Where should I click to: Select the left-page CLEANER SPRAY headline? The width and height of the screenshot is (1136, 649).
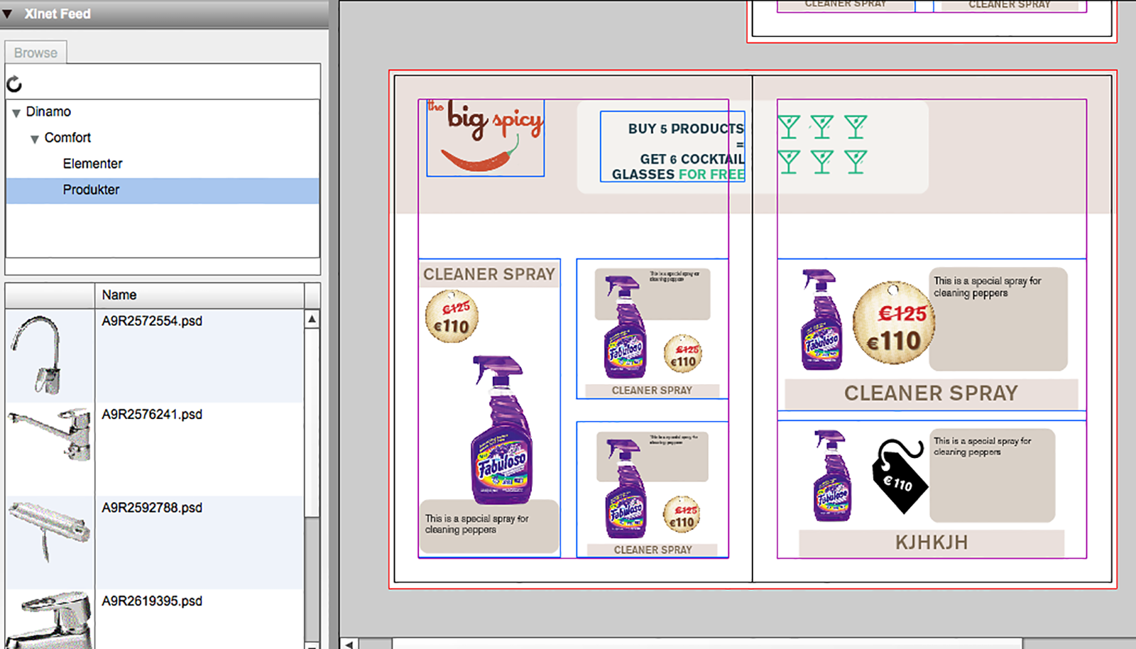point(489,274)
